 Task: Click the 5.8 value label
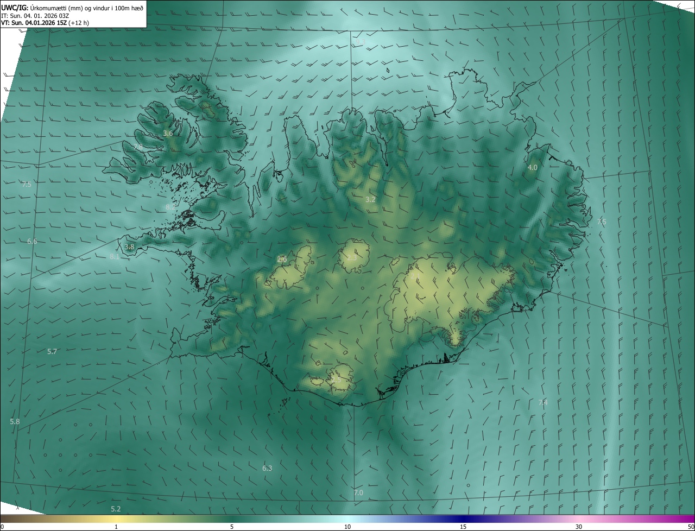point(15,421)
